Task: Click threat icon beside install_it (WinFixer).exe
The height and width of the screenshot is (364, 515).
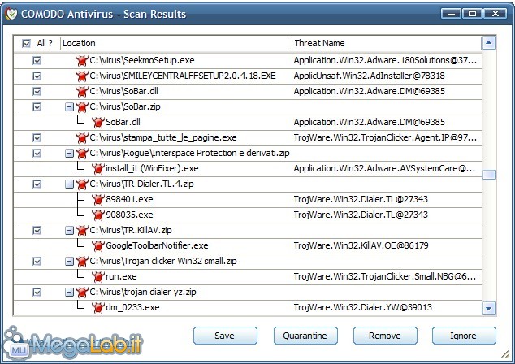Action: [97, 168]
